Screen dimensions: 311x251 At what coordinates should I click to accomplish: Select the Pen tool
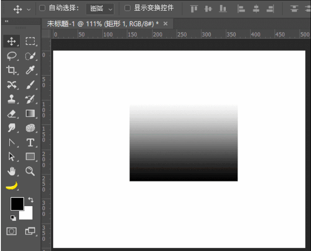point(12,142)
